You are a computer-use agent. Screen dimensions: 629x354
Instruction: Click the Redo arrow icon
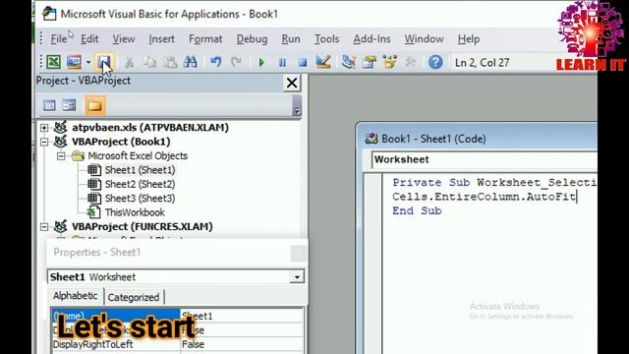click(x=236, y=62)
